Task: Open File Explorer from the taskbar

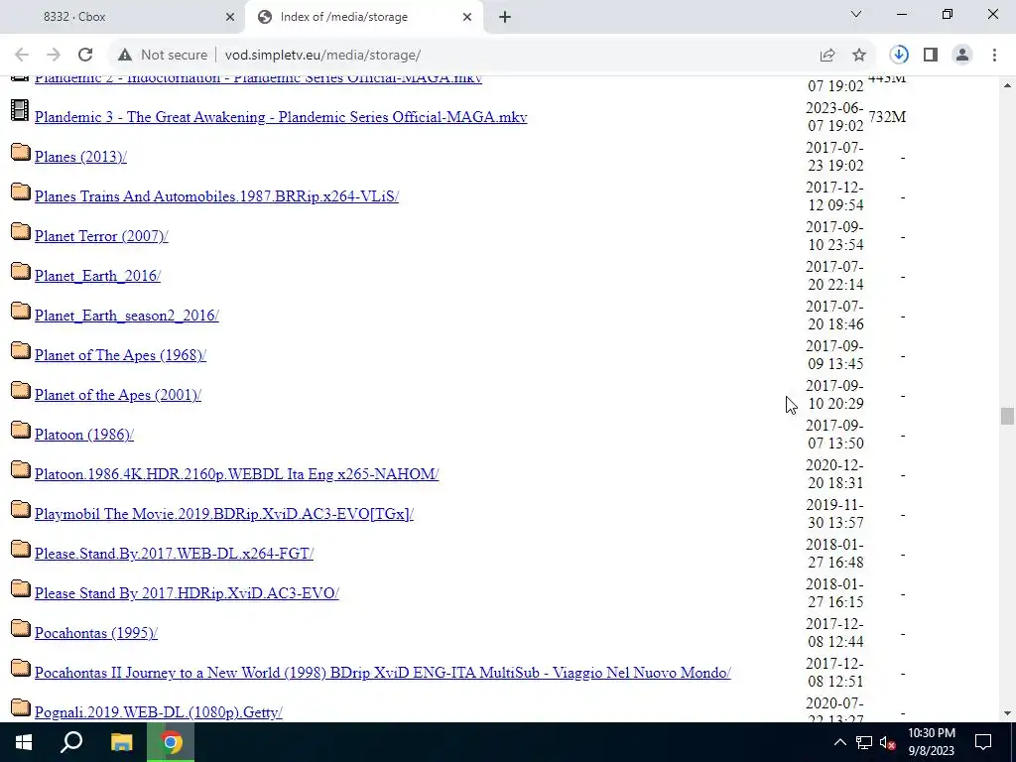Action: [121, 742]
